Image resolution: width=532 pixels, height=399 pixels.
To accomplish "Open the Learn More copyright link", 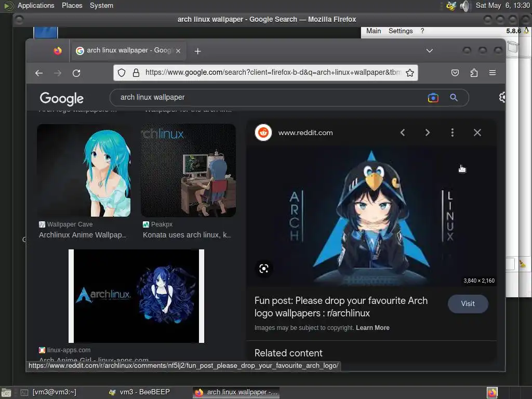I will pyautogui.click(x=373, y=328).
